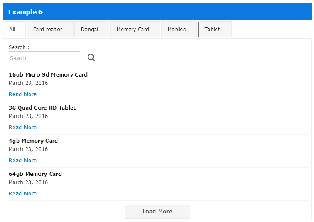Click the 16gb Micro Sd Memory Card title
The width and height of the screenshot is (314, 222).
(x=48, y=75)
